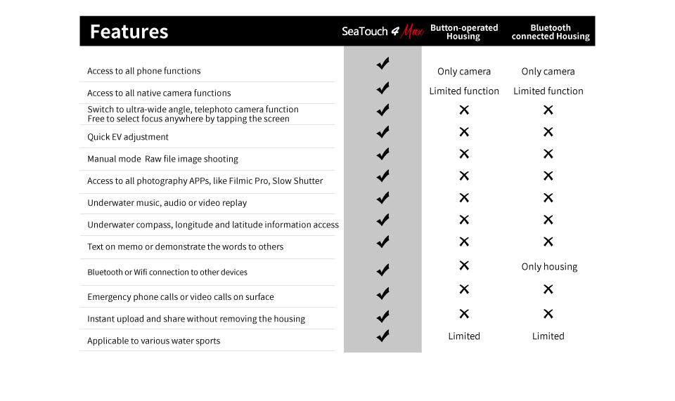Screen dimensions: 675x401
Task: Select the Button-operated Housing column header
Action: (464, 32)
